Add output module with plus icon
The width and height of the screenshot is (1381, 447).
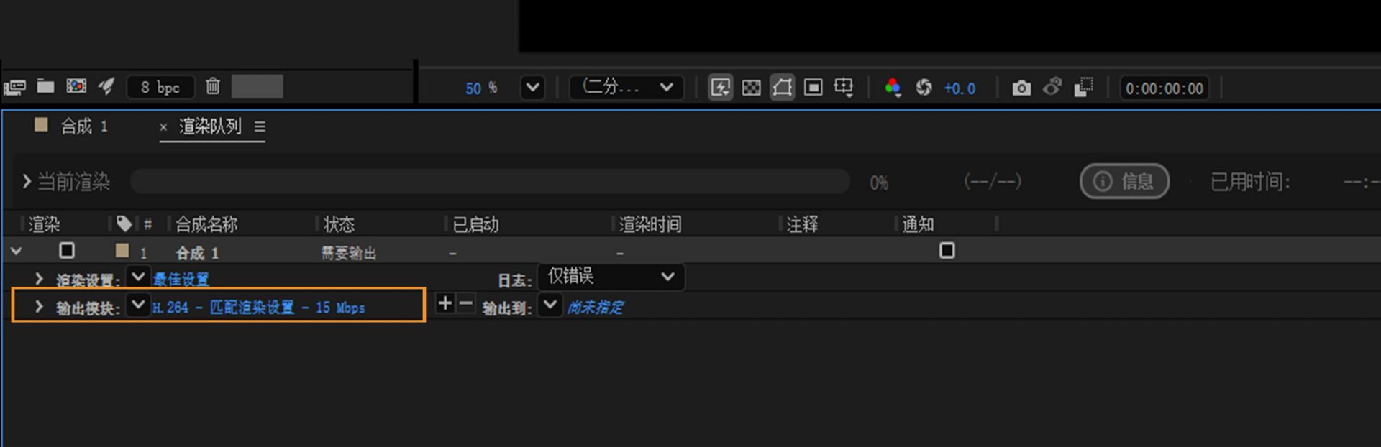click(445, 303)
